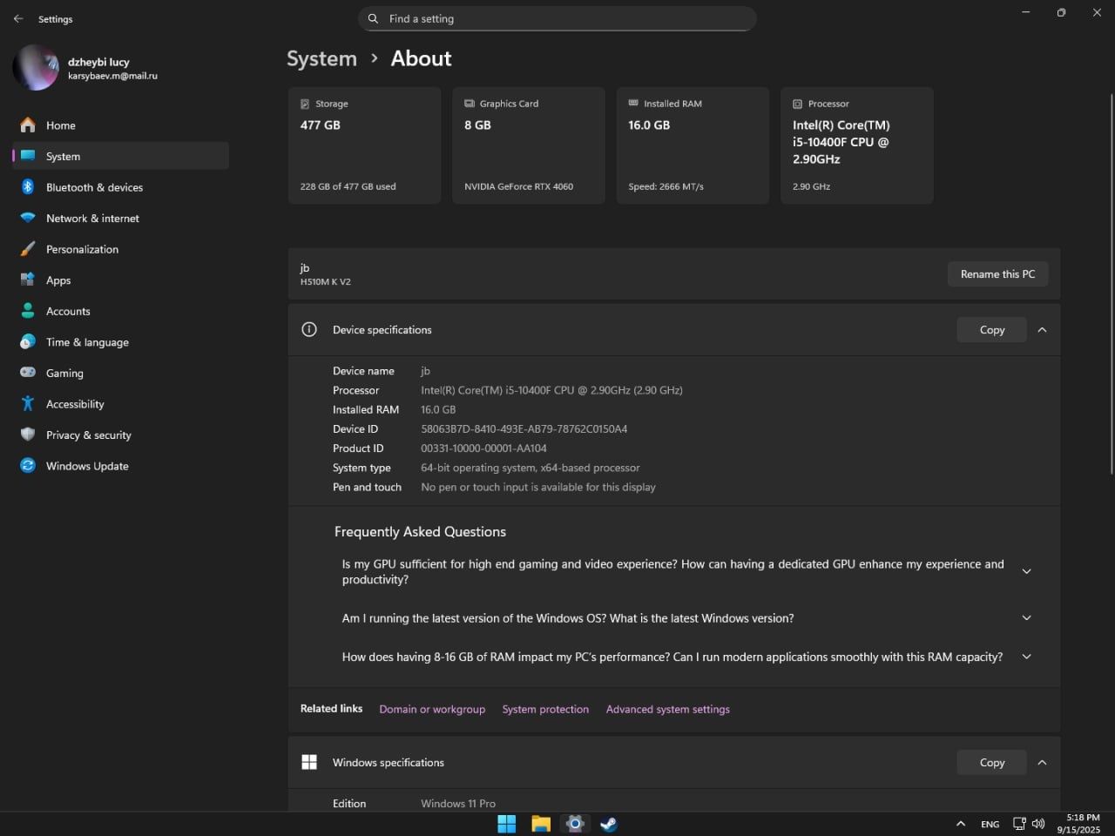Click the Accounts person icon
This screenshot has width=1115, height=836.
28,311
